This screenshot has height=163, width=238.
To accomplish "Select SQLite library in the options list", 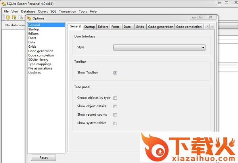I will (x=38, y=60).
